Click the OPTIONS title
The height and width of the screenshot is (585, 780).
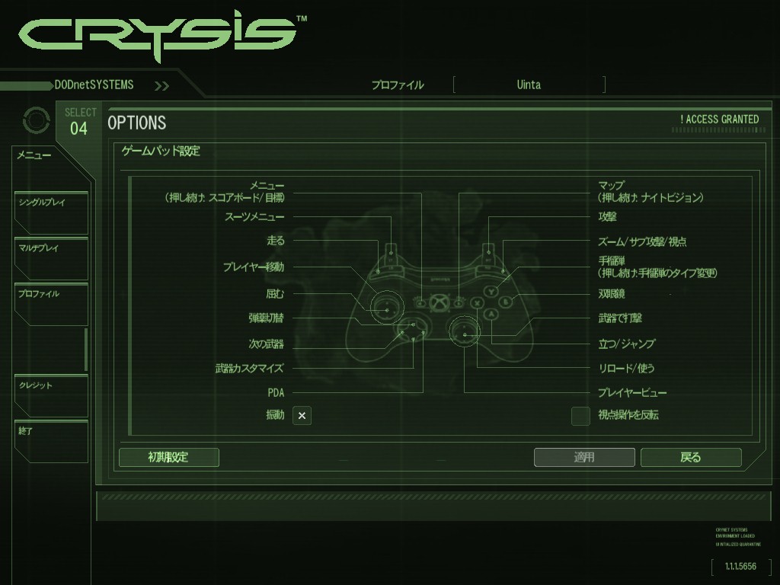pyautogui.click(x=137, y=123)
